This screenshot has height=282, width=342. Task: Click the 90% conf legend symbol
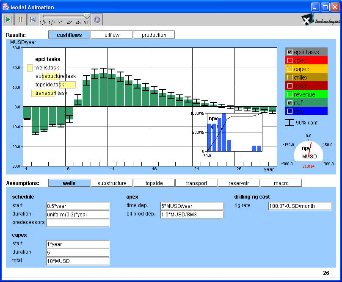pos(289,122)
